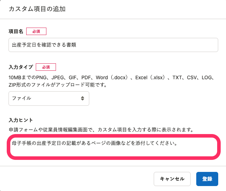
Task: Click the up-down arrow icon in ファイル selector
Action: point(83,98)
